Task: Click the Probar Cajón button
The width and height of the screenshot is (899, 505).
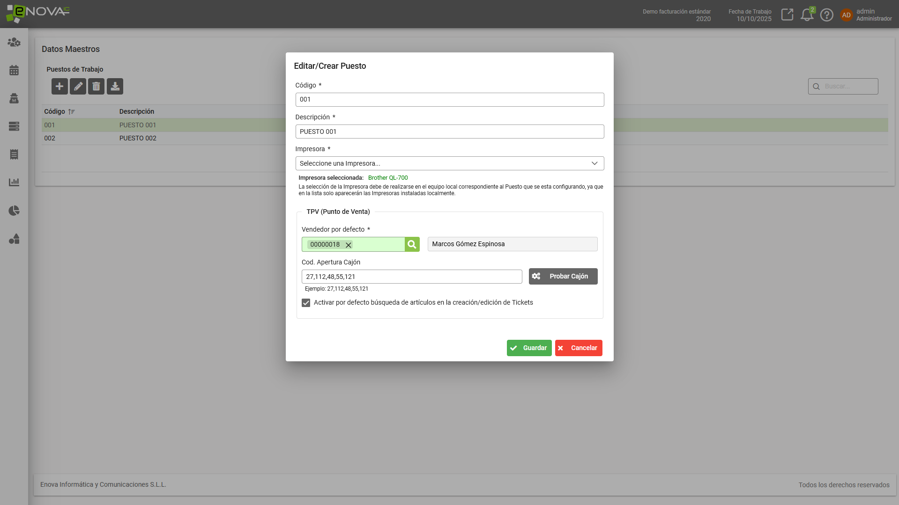Action: [x=563, y=276]
